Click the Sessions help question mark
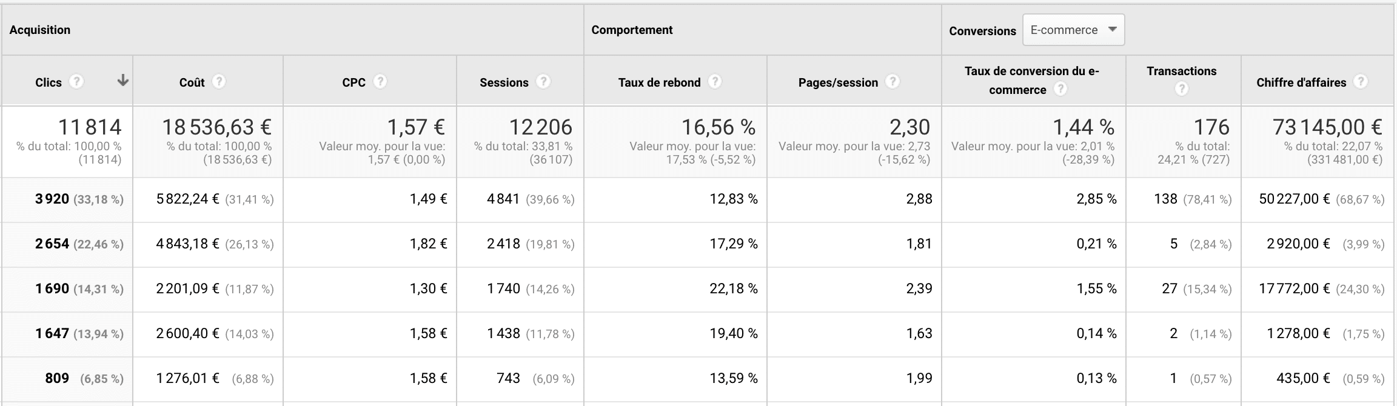This screenshot has width=1397, height=406. pyautogui.click(x=543, y=82)
